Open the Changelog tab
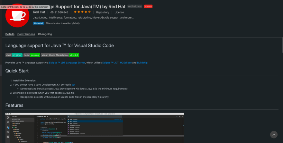283x143 pixels. coord(45,34)
